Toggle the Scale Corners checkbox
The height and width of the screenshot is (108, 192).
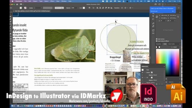[157, 39]
